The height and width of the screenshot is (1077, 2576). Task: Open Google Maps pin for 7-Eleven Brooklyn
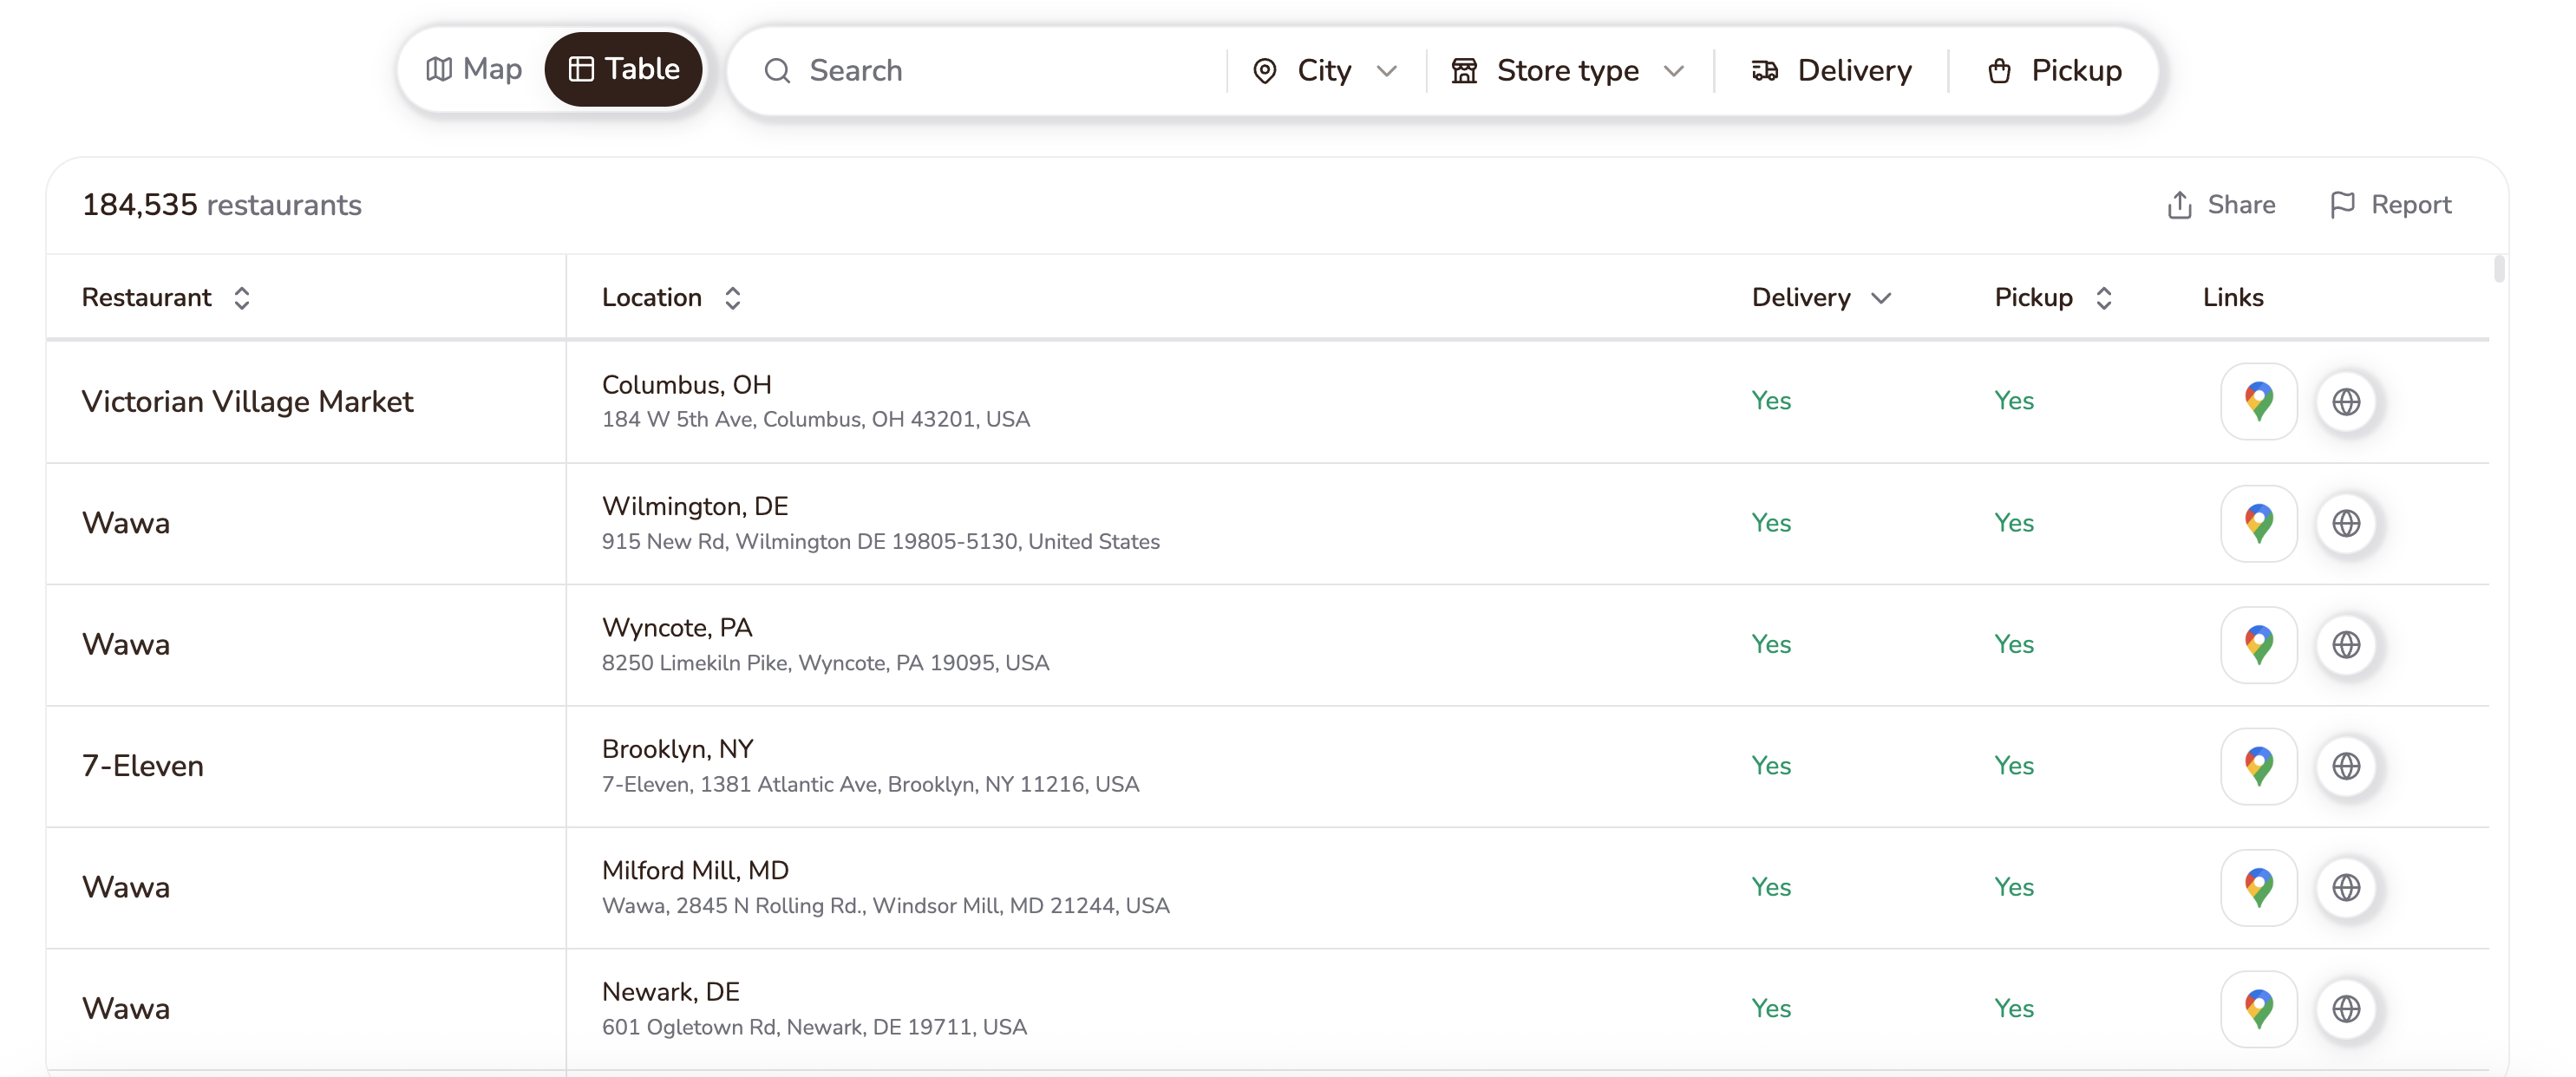[2258, 766]
